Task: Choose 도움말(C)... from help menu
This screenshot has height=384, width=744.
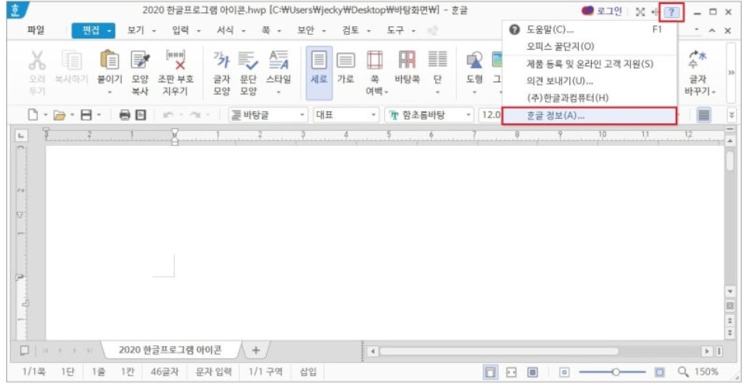Action: point(589,30)
